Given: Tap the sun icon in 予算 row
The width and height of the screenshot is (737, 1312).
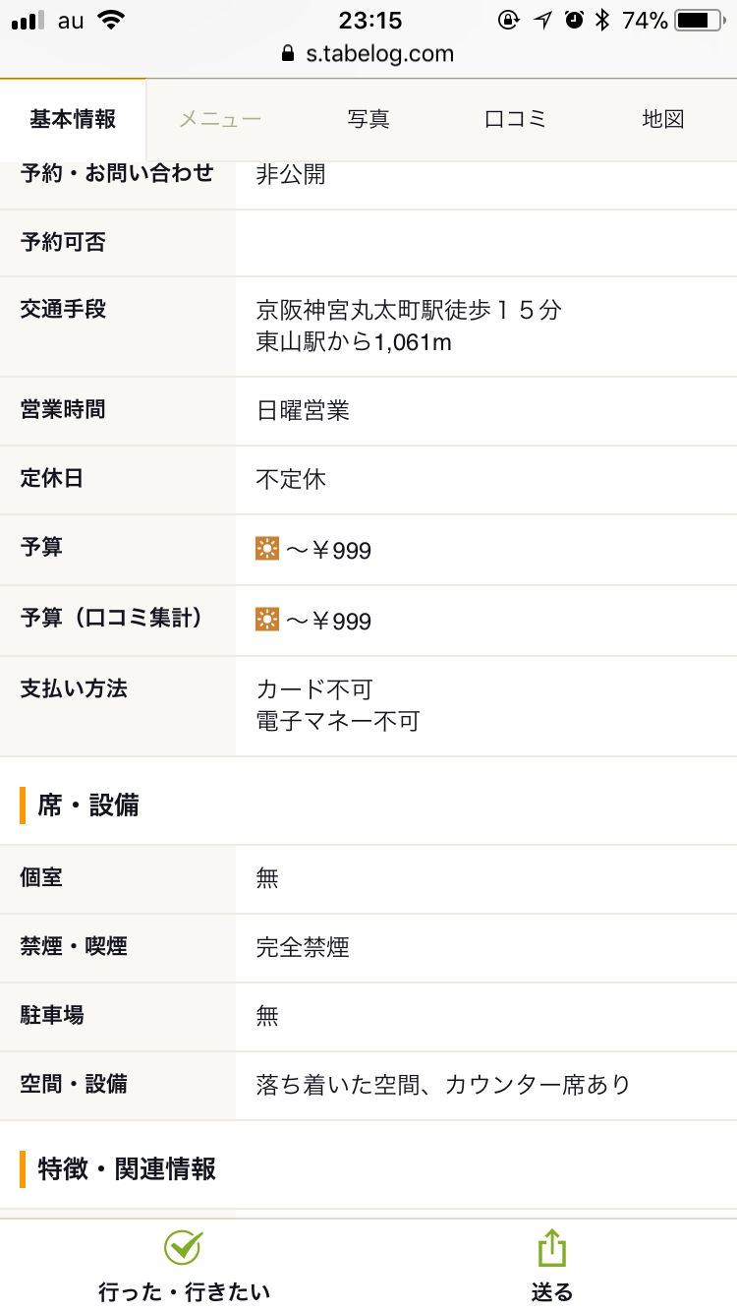Looking at the screenshot, I should coord(267,549).
